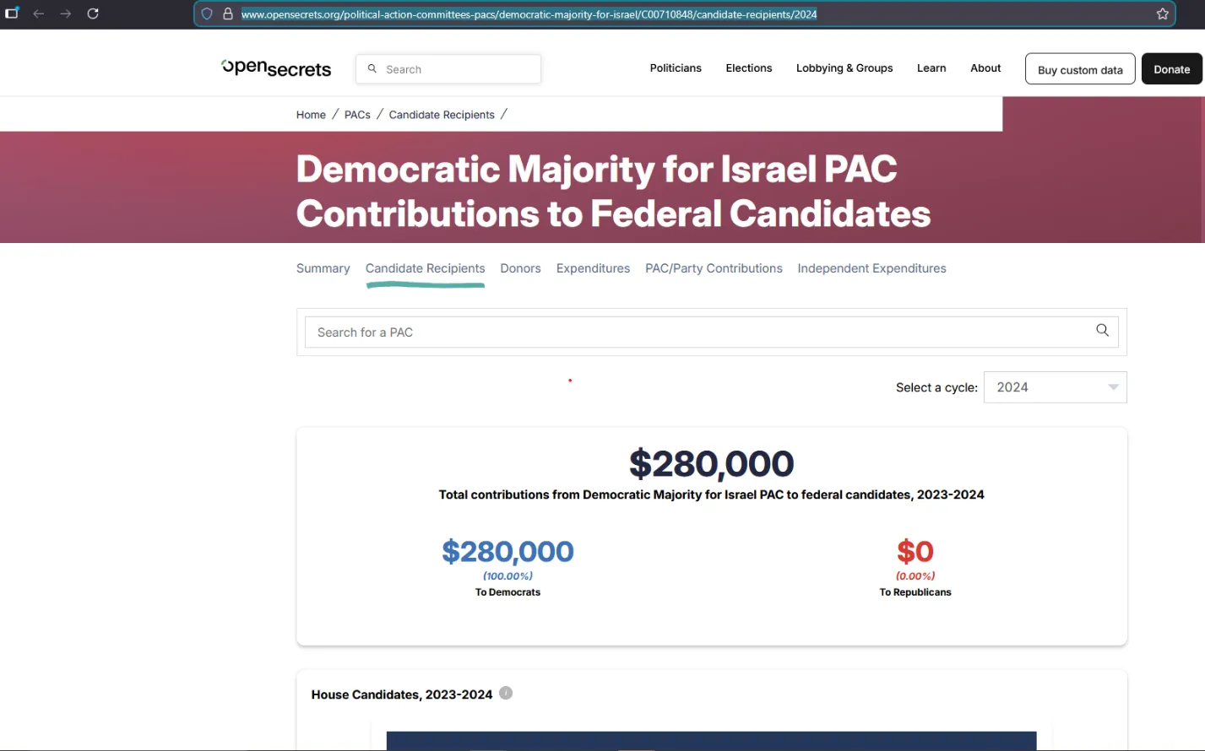
Task: Click the OpenSecrets logo
Action: [x=276, y=68]
